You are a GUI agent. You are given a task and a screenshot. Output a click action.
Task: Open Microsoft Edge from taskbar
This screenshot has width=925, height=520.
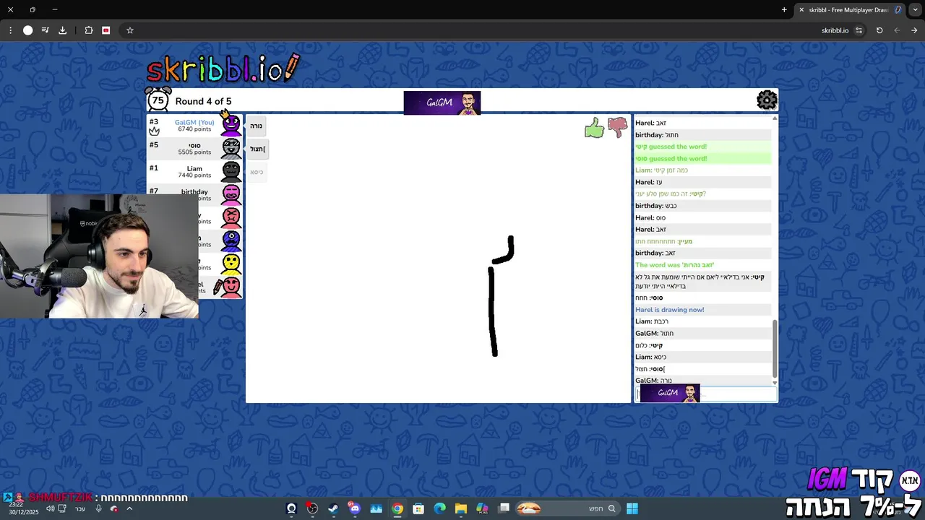(x=439, y=508)
